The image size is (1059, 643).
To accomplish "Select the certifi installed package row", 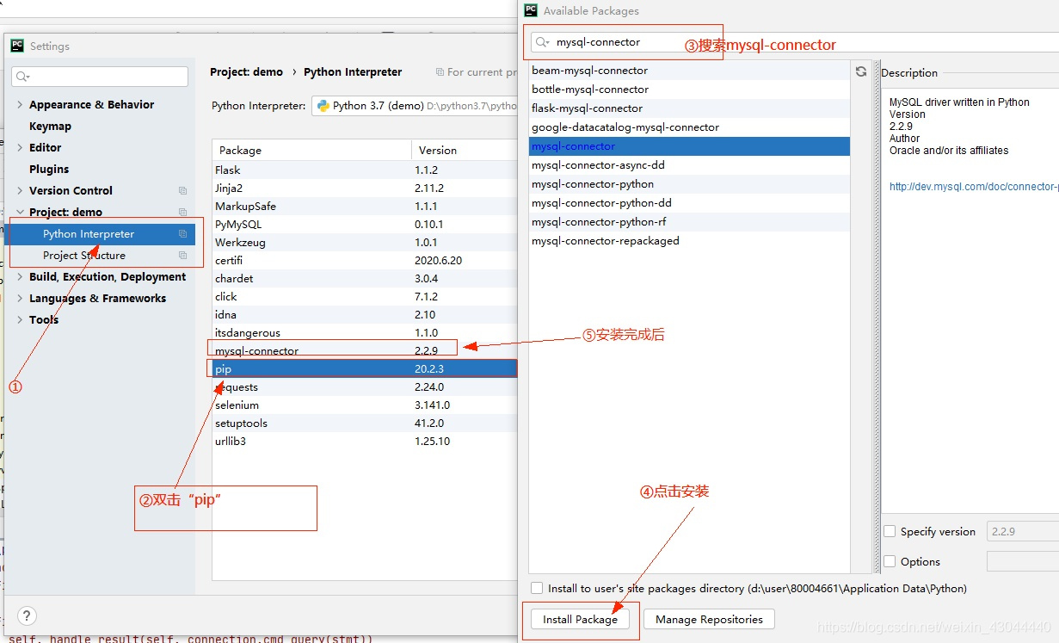I will click(x=365, y=261).
